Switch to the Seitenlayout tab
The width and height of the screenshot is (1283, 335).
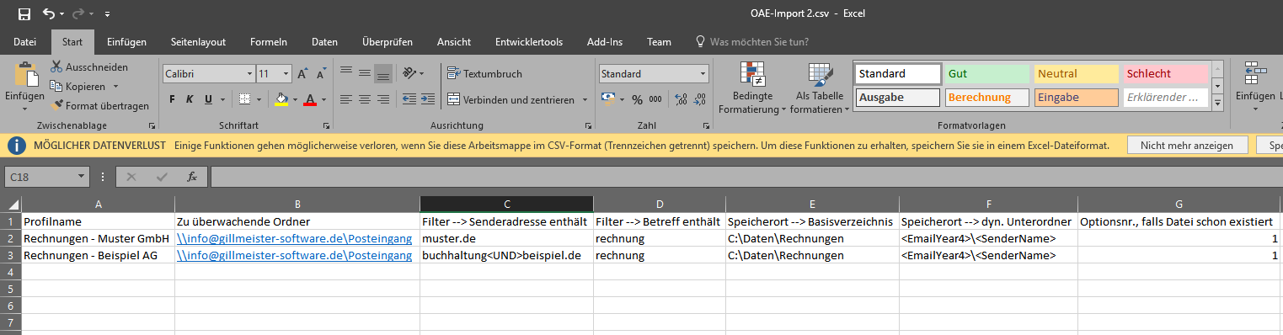coord(198,42)
